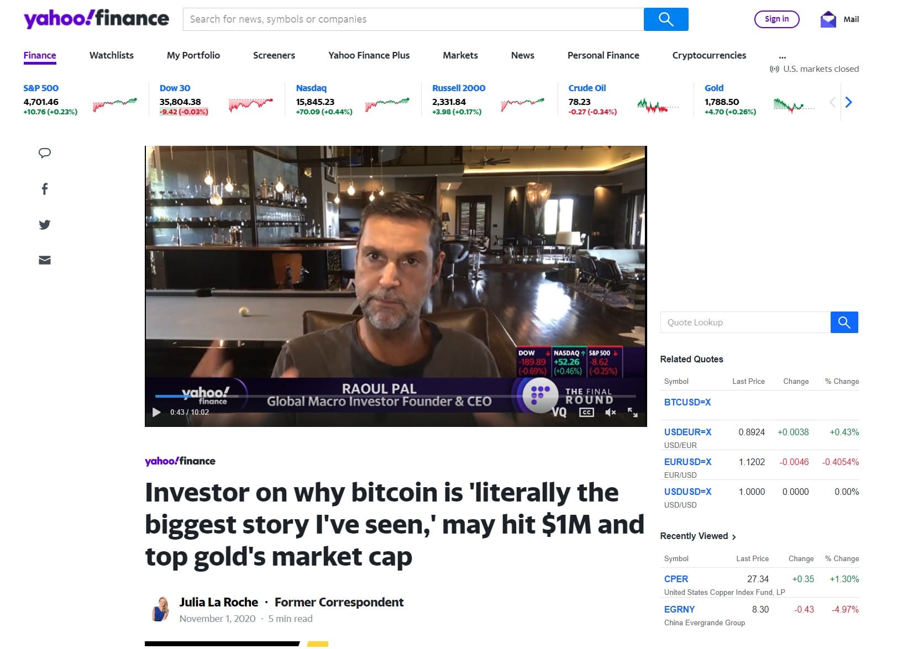This screenshot has width=908, height=649.
Task: Show next market tickers arrow
Action: point(849,102)
